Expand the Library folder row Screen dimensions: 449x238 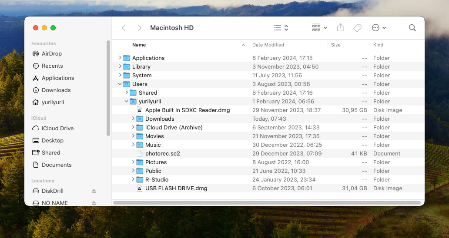click(x=120, y=66)
